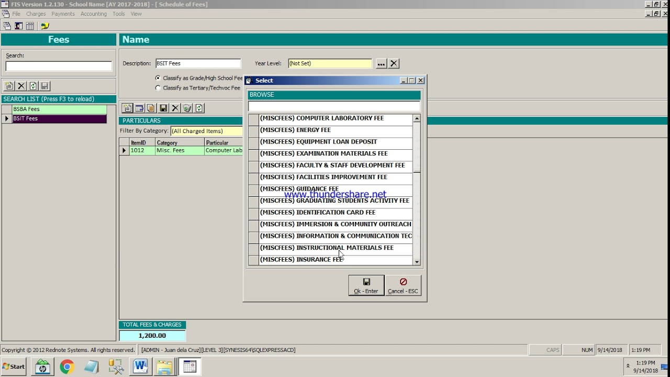Click the floppy save icon below Search box
This screenshot has width=670, height=377.
point(44,86)
